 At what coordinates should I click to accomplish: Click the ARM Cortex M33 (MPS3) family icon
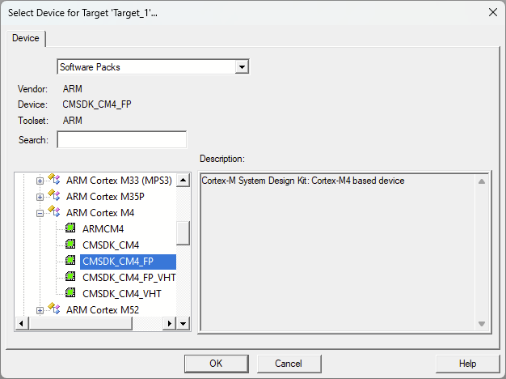coord(54,180)
